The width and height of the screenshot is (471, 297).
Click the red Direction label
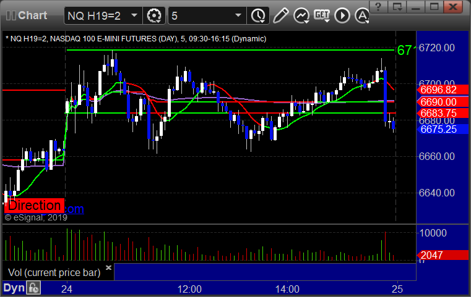point(34,206)
